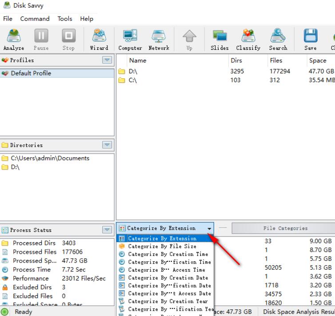Select the Default Profile entry
The width and height of the screenshot is (335, 316).
click(31, 73)
